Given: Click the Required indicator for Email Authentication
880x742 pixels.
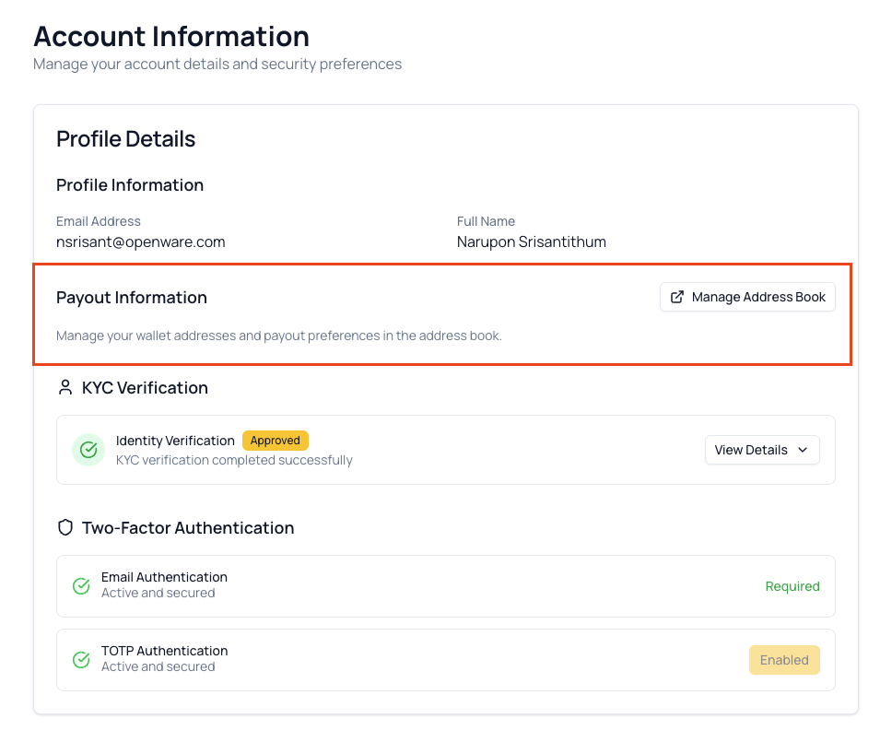Looking at the screenshot, I should pos(792,586).
